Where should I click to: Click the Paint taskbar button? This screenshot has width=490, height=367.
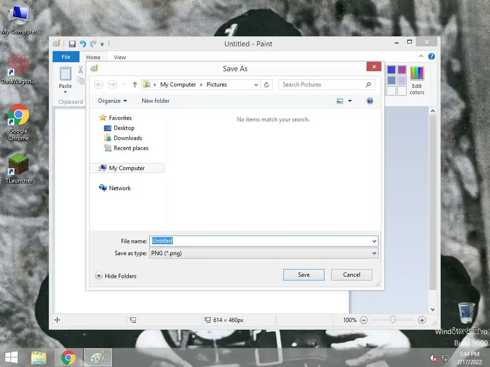pyautogui.click(x=98, y=357)
